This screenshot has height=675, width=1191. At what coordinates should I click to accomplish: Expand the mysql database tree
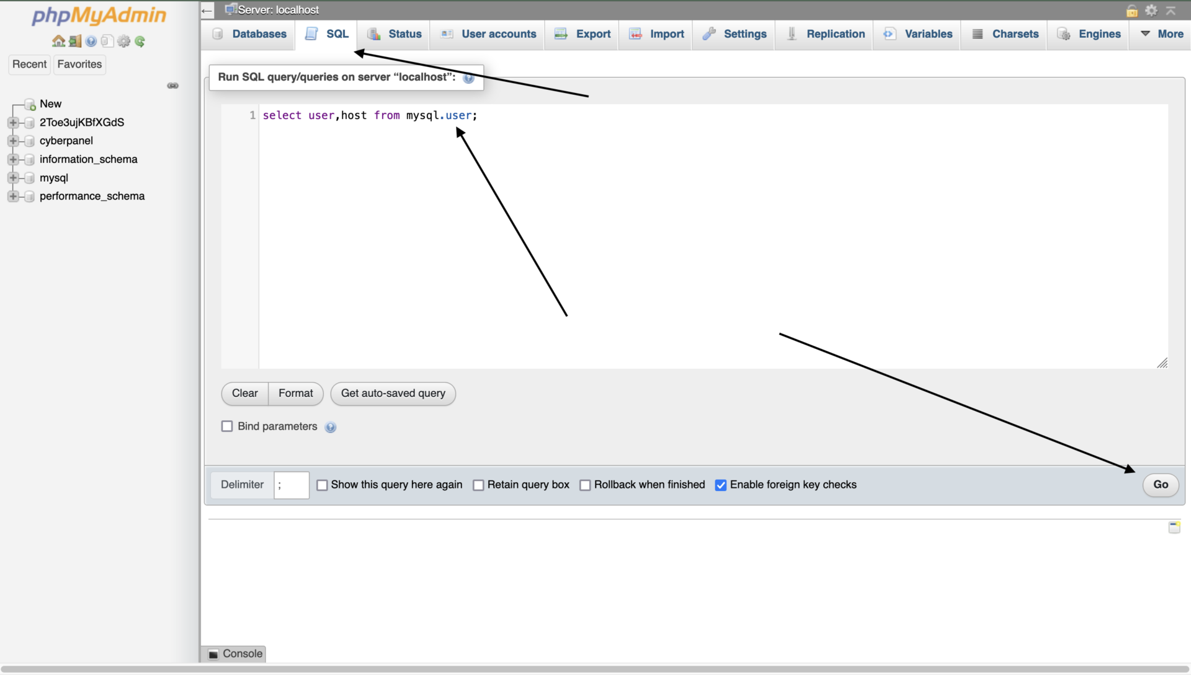(x=14, y=178)
